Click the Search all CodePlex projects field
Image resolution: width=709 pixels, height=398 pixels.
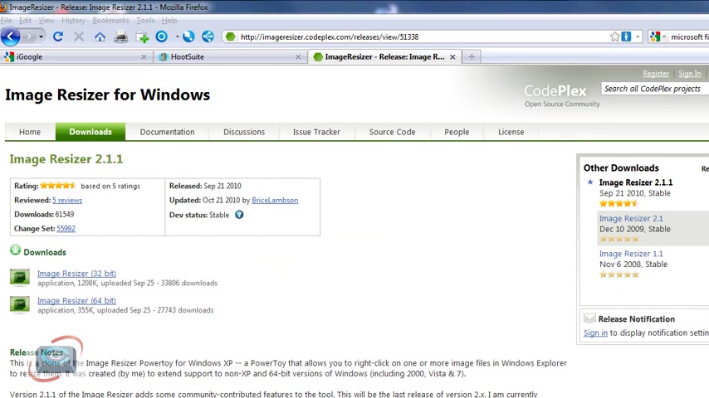[x=655, y=89]
